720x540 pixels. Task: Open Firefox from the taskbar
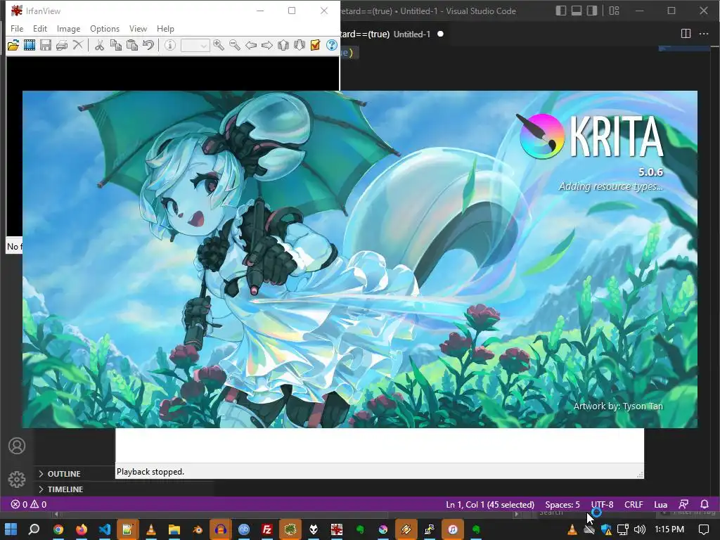point(82,529)
